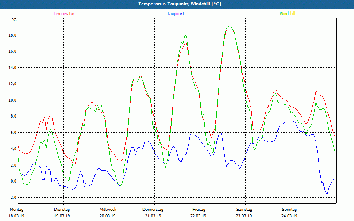Click the Dienstag day label

click(62, 210)
